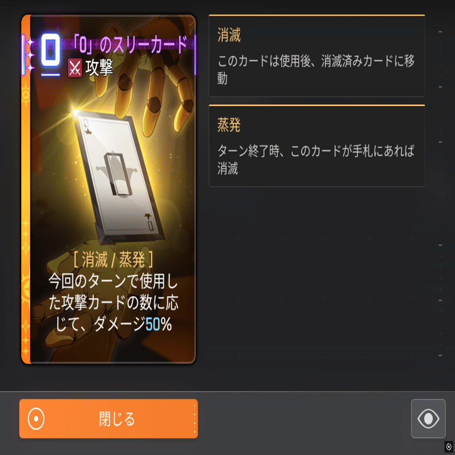
Task: Click the 蒸発 description starting ターン終了時
Action: pyautogui.click(x=316, y=160)
